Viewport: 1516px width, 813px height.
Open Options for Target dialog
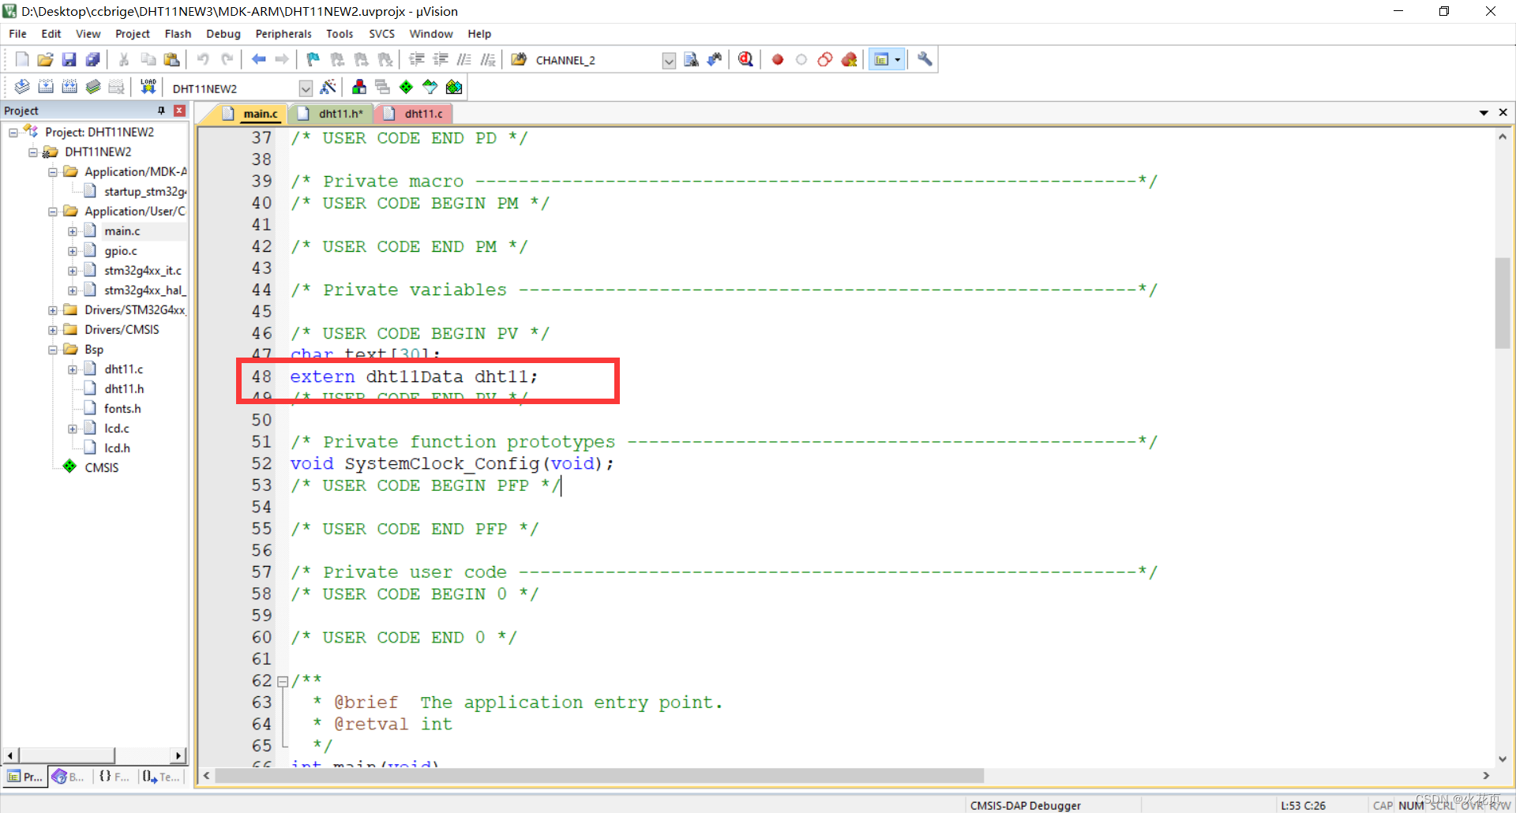328,87
